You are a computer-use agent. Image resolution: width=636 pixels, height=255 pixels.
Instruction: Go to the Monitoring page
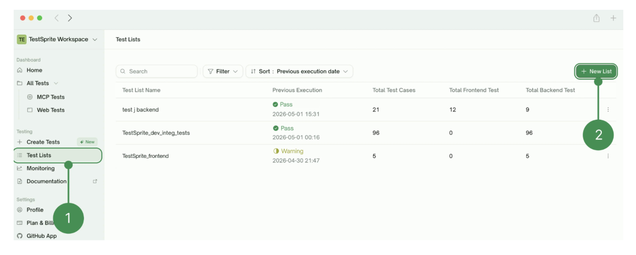(41, 169)
